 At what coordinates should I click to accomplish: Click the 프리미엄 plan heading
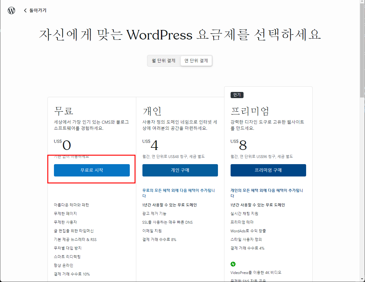249,111
